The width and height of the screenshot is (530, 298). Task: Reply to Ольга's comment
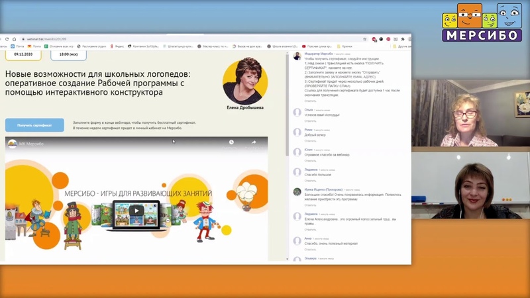310,121
